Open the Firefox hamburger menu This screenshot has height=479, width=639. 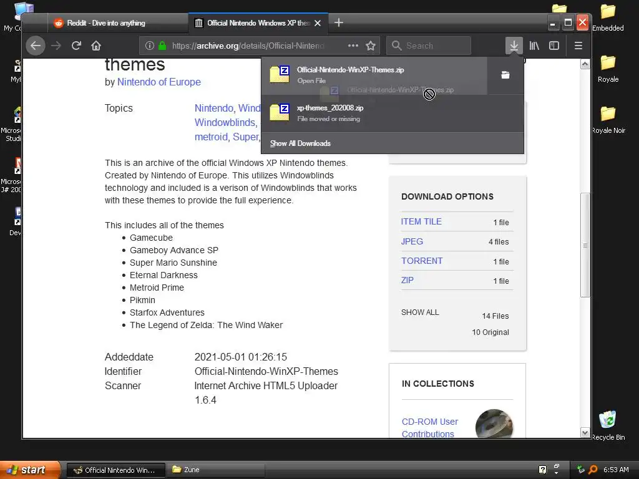pyautogui.click(x=578, y=46)
